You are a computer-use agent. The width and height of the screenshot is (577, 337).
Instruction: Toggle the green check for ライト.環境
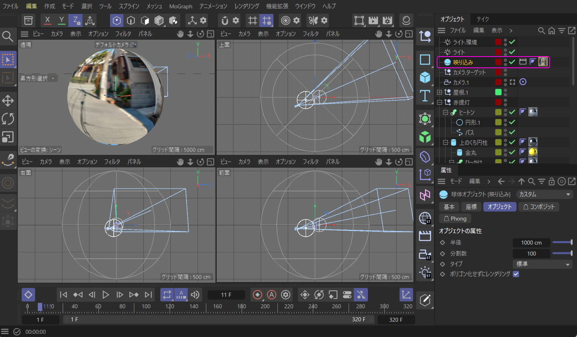pyautogui.click(x=512, y=42)
